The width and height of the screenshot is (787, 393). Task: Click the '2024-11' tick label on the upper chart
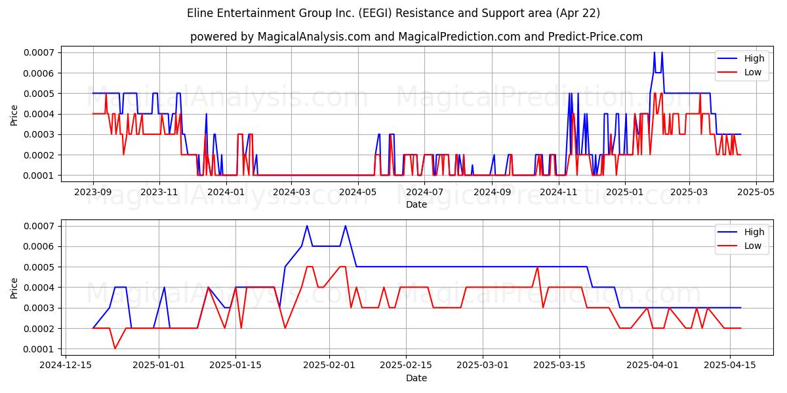point(557,193)
